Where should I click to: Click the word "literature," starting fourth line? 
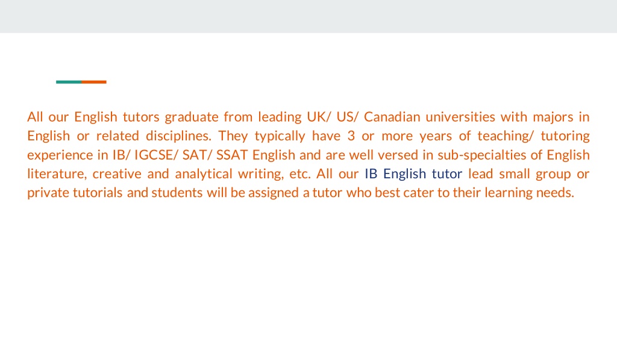57,174
